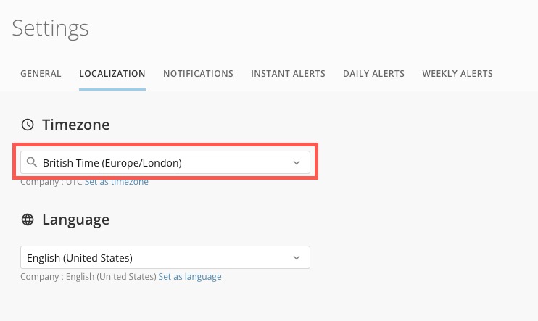This screenshot has width=538, height=321.
Task: Click the 'Set as timezone' link
Action: (x=117, y=182)
